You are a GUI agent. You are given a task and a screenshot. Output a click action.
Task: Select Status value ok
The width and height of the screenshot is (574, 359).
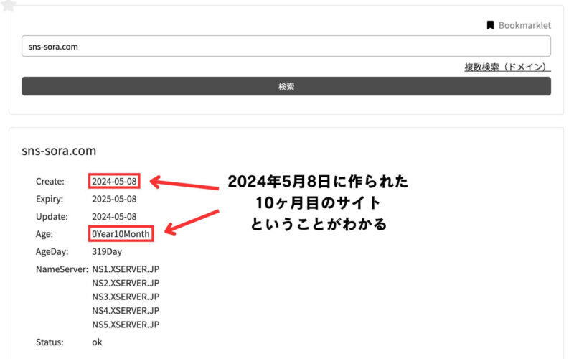(x=97, y=342)
